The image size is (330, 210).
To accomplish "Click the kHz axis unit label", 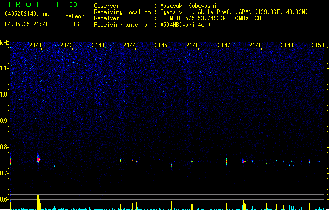I will coord(5,43).
